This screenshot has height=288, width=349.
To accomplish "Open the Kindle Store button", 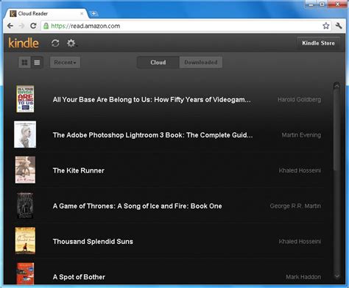I will 318,43.
